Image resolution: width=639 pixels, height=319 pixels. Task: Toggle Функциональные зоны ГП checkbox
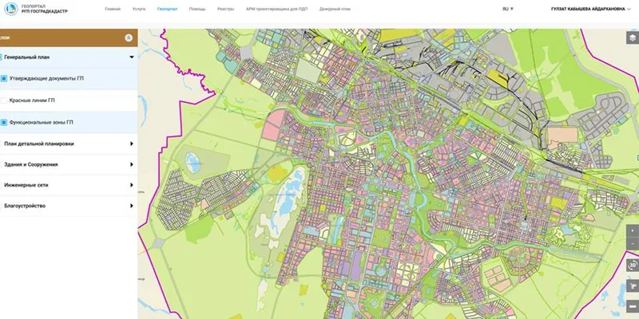coord(5,122)
